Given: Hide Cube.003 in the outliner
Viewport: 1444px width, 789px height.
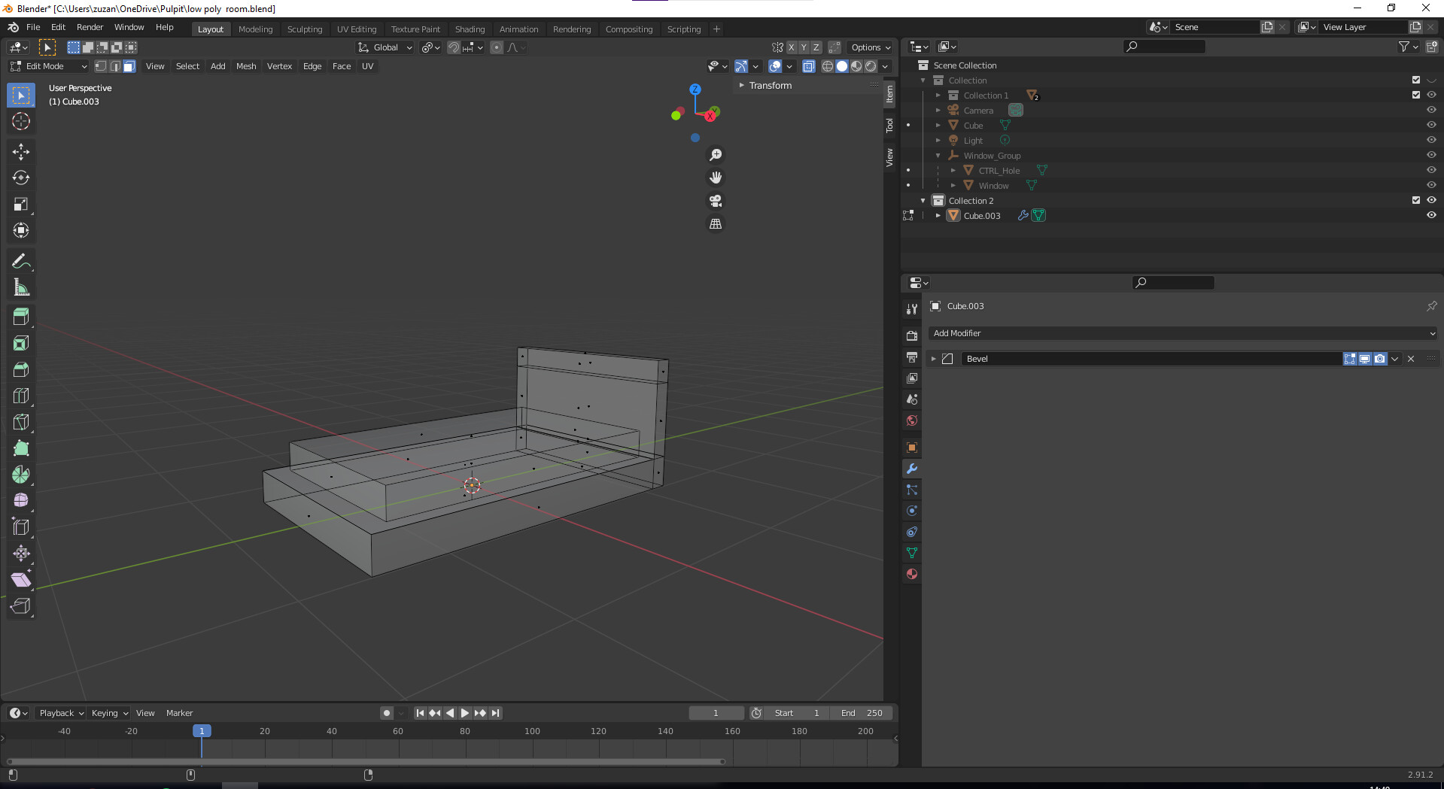Looking at the screenshot, I should point(1431,215).
